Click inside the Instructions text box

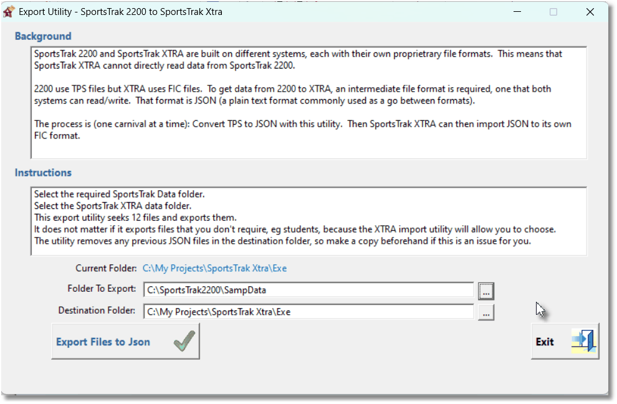pyautogui.click(x=309, y=221)
